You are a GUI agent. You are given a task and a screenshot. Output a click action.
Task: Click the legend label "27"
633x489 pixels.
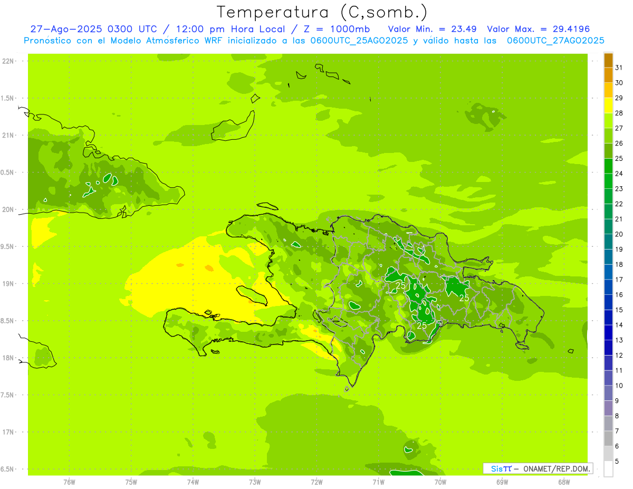619,128
